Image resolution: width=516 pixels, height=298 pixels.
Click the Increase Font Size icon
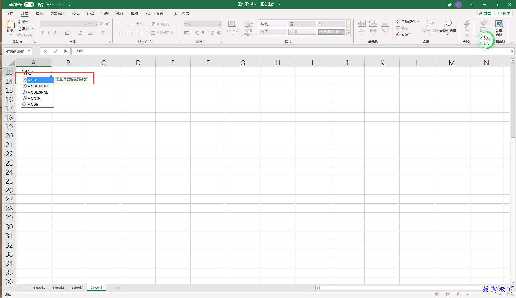click(101, 24)
